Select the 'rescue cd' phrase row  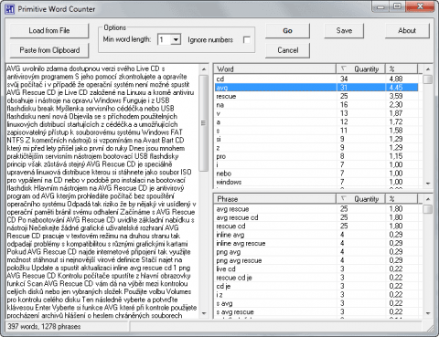coord(316,226)
